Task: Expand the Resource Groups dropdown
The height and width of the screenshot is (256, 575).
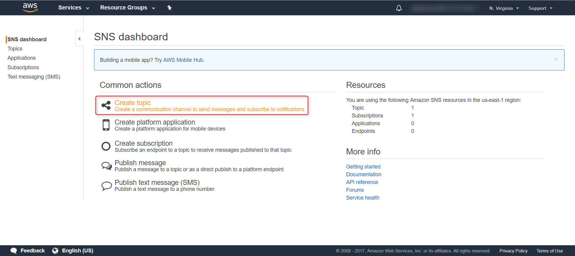Action: (x=128, y=8)
